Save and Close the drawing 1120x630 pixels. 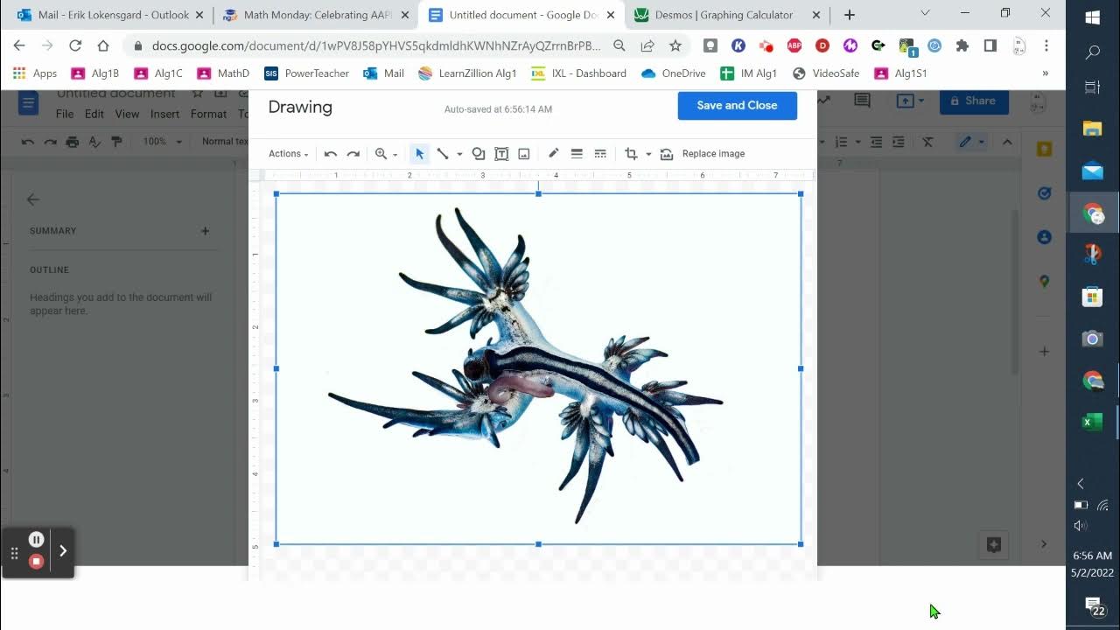pos(737,105)
